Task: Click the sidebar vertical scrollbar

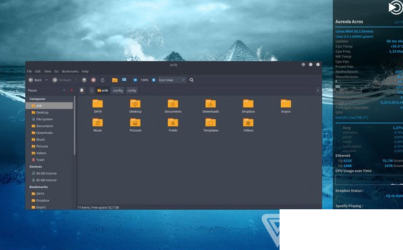Action: pyautogui.click(x=74, y=126)
